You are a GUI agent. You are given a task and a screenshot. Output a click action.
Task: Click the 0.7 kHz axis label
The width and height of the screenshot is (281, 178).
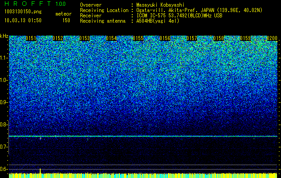(4, 147)
